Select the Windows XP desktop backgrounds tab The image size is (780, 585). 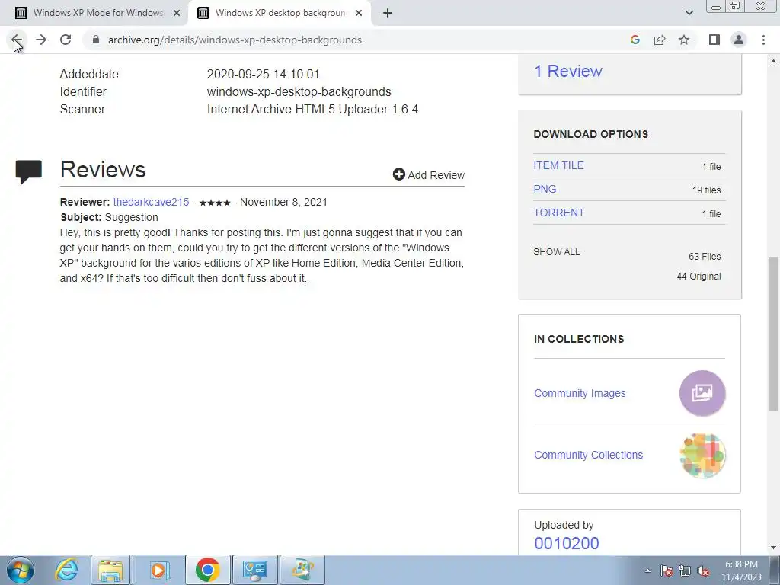[280, 13]
